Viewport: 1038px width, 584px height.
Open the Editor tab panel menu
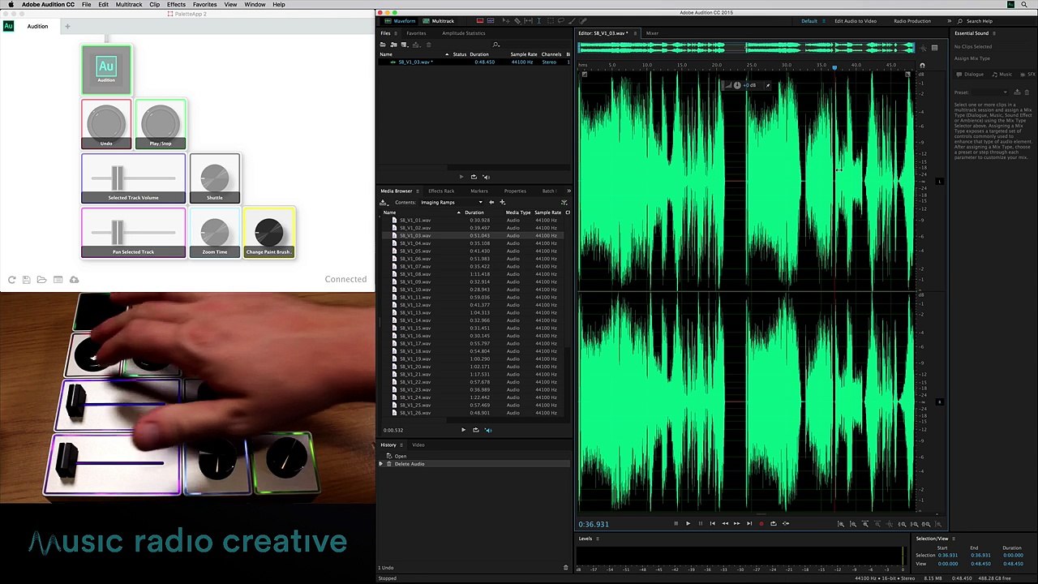click(x=635, y=33)
